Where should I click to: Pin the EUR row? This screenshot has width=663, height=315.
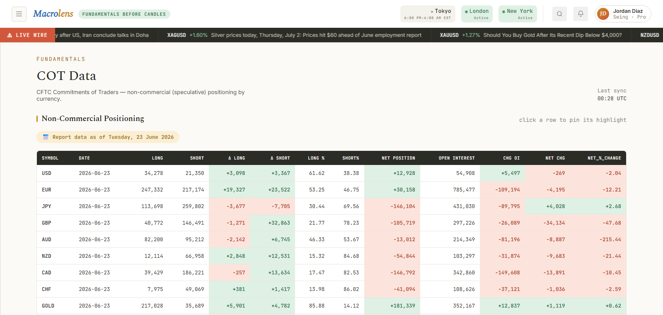pyautogui.click(x=331, y=190)
